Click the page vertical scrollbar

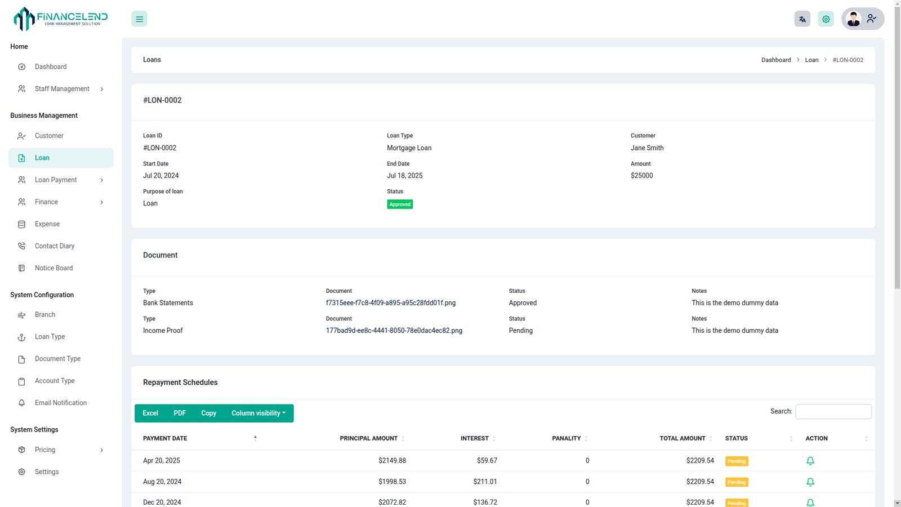pyautogui.click(x=897, y=169)
